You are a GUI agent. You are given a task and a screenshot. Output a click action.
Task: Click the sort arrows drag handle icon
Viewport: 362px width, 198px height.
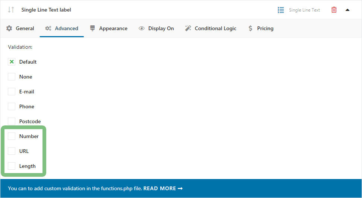pos(11,10)
